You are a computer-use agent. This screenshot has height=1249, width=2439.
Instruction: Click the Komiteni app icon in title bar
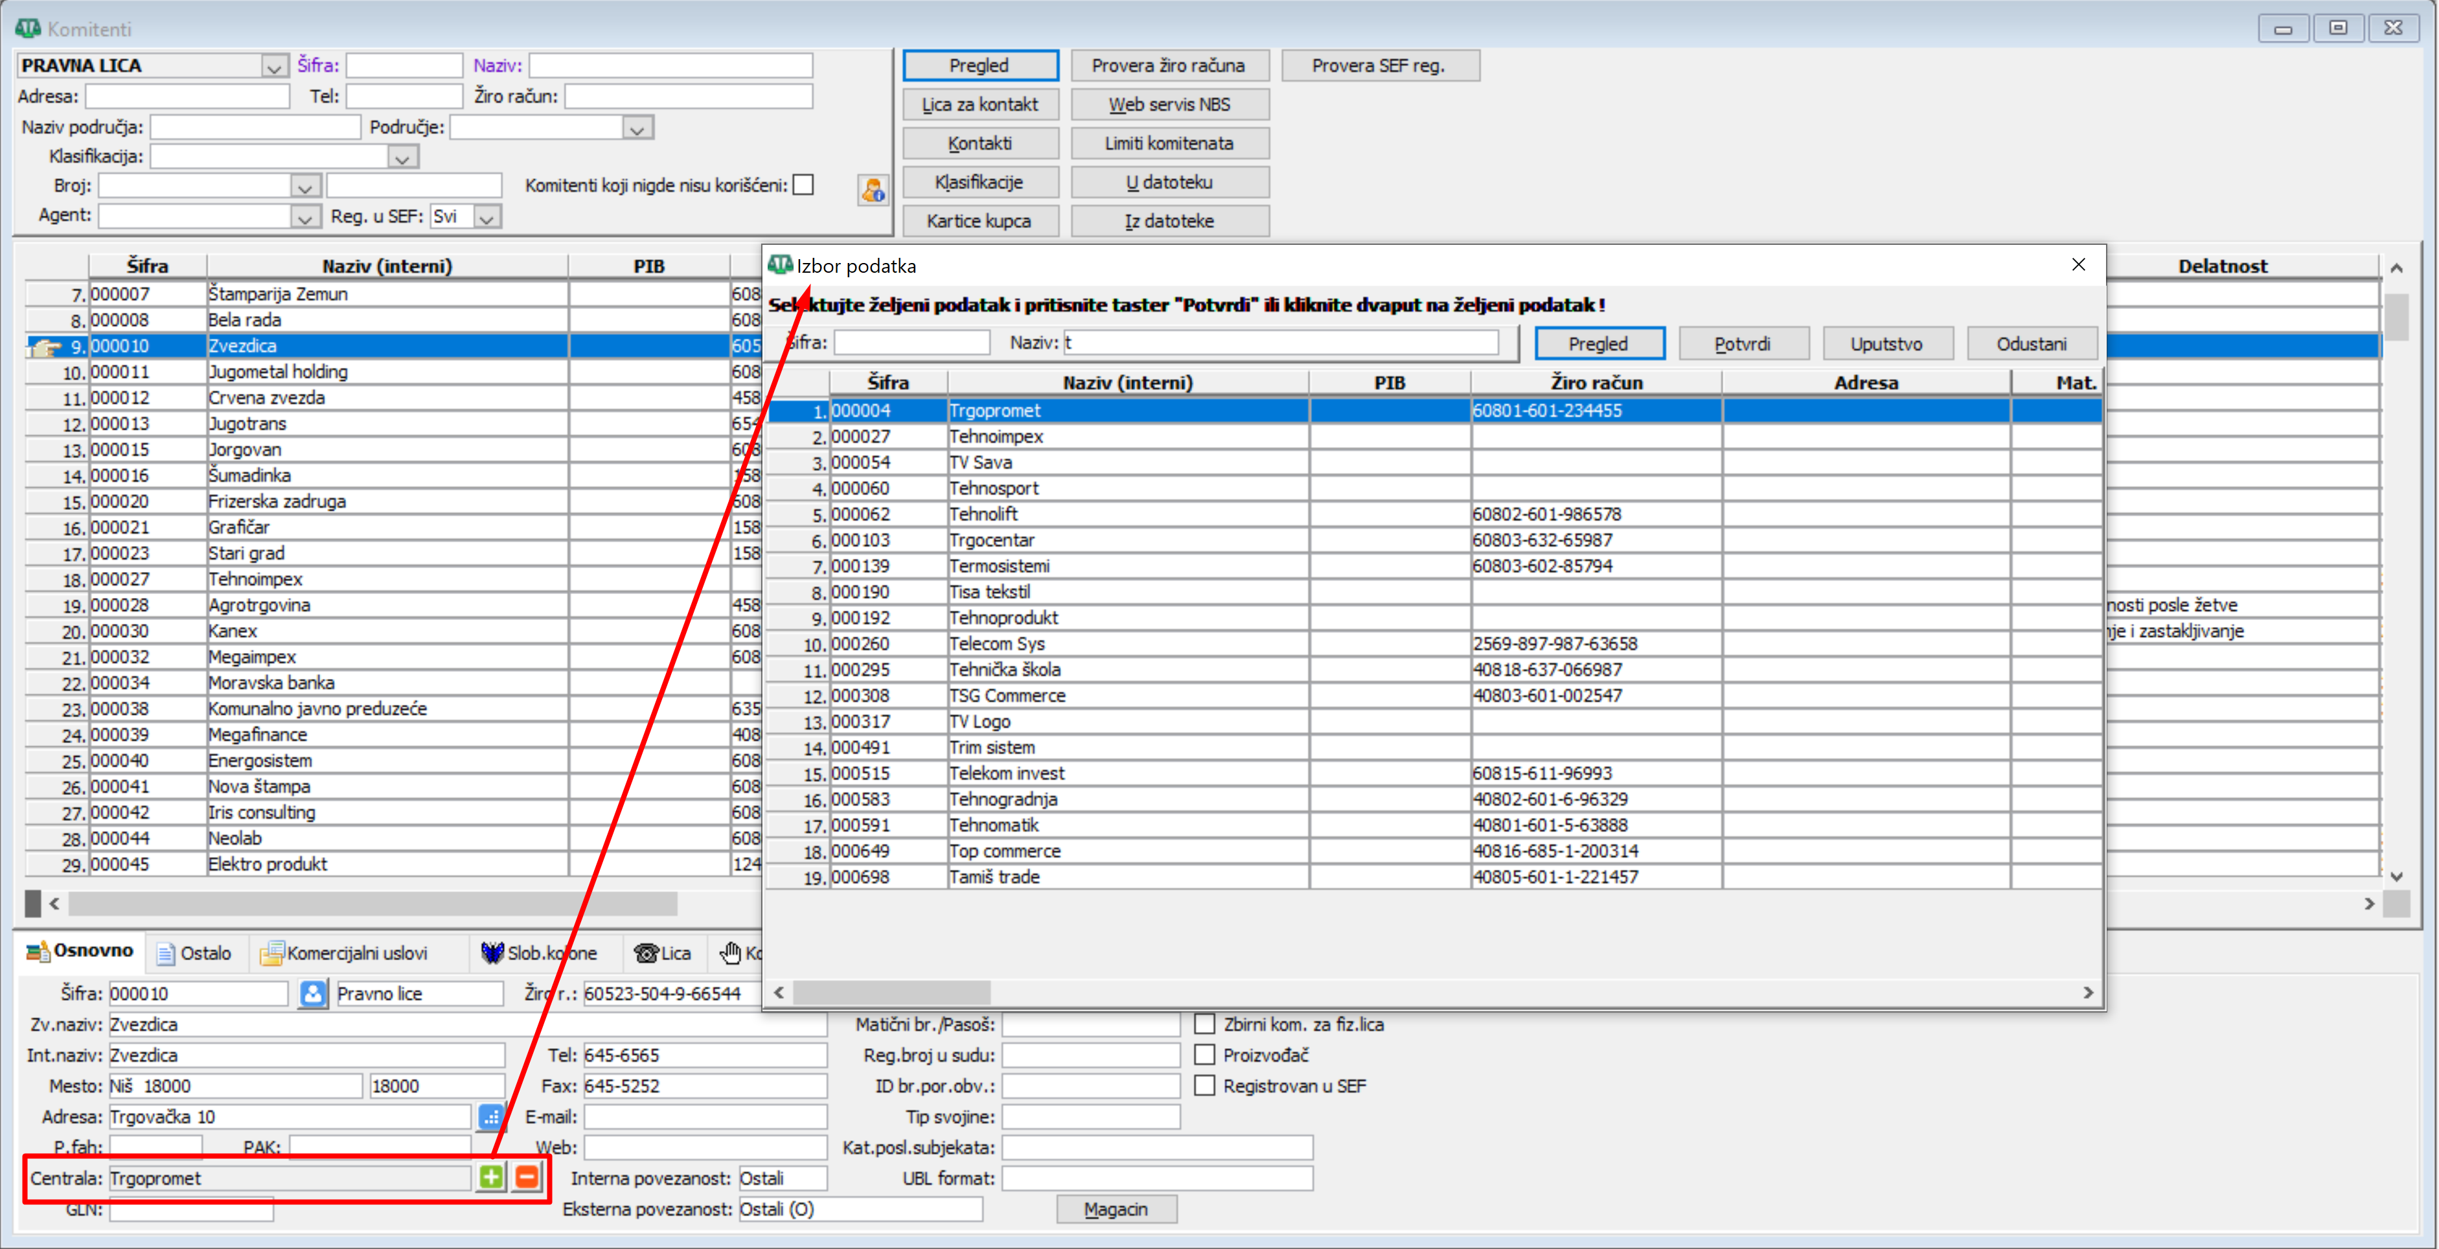coord(27,29)
